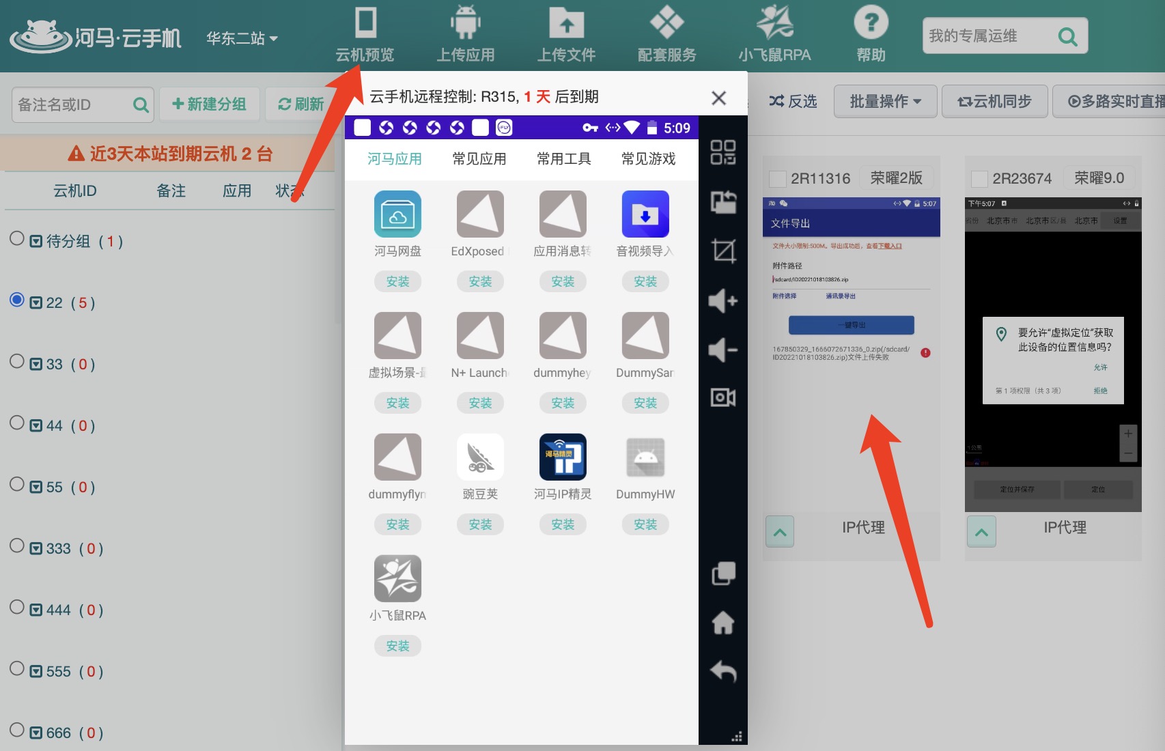Click the up chevron under 2R23674
The image size is (1165, 751).
tap(981, 531)
